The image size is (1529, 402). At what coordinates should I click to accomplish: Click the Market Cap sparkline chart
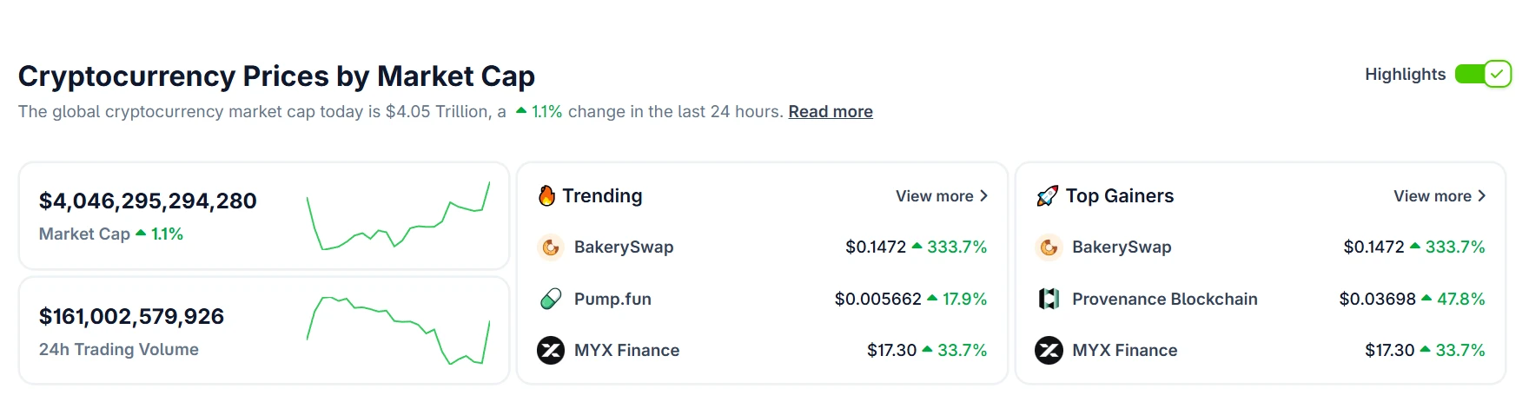tap(399, 216)
